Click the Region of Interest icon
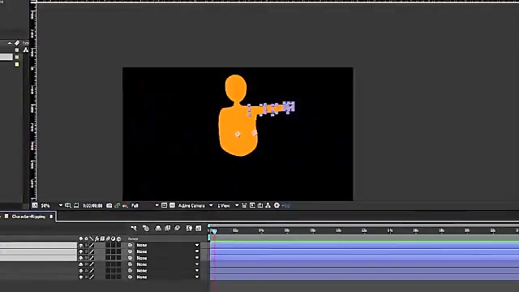Screen dimensions: 519x292 (164, 205)
